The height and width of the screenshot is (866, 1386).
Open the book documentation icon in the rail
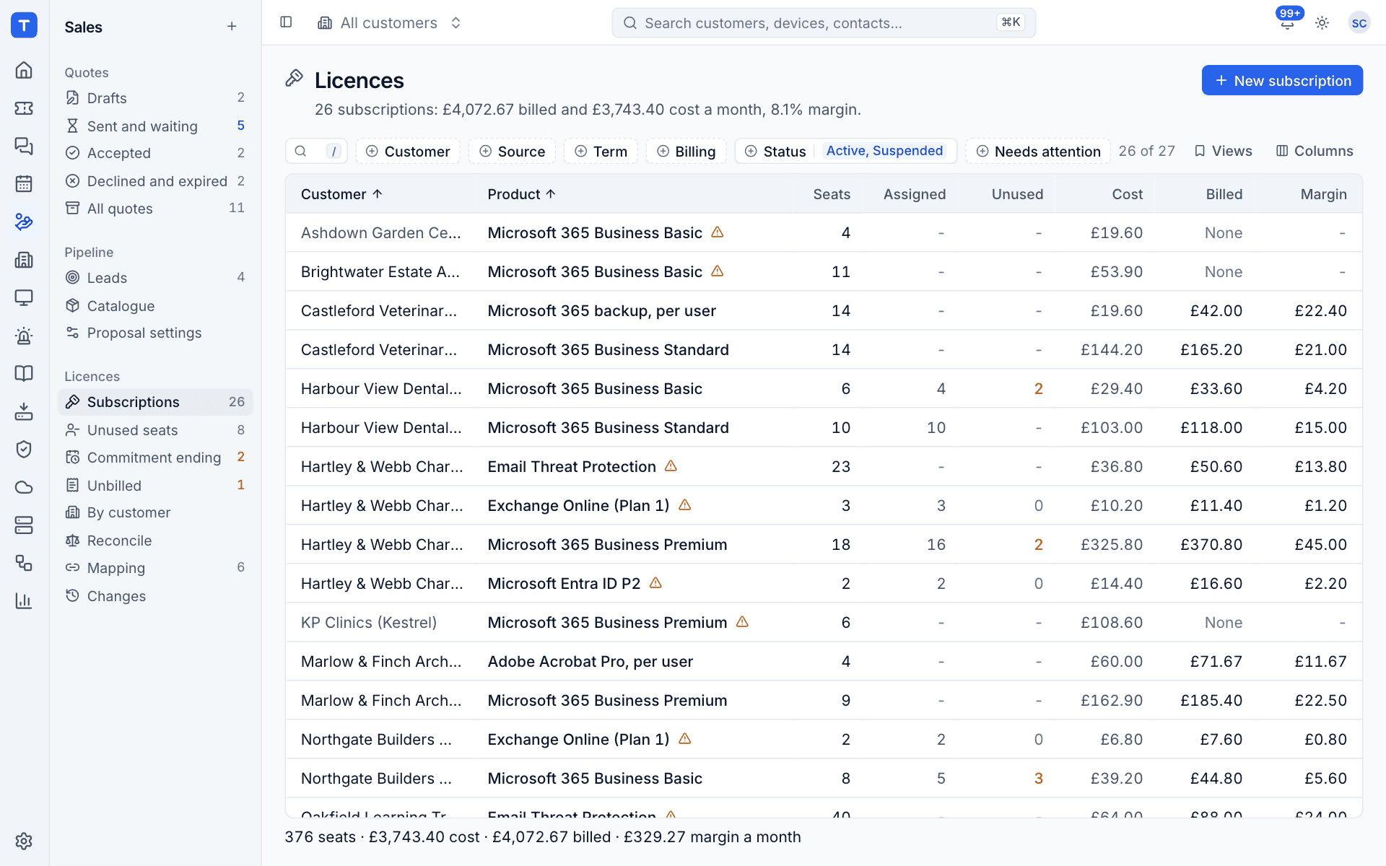click(x=24, y=373)
